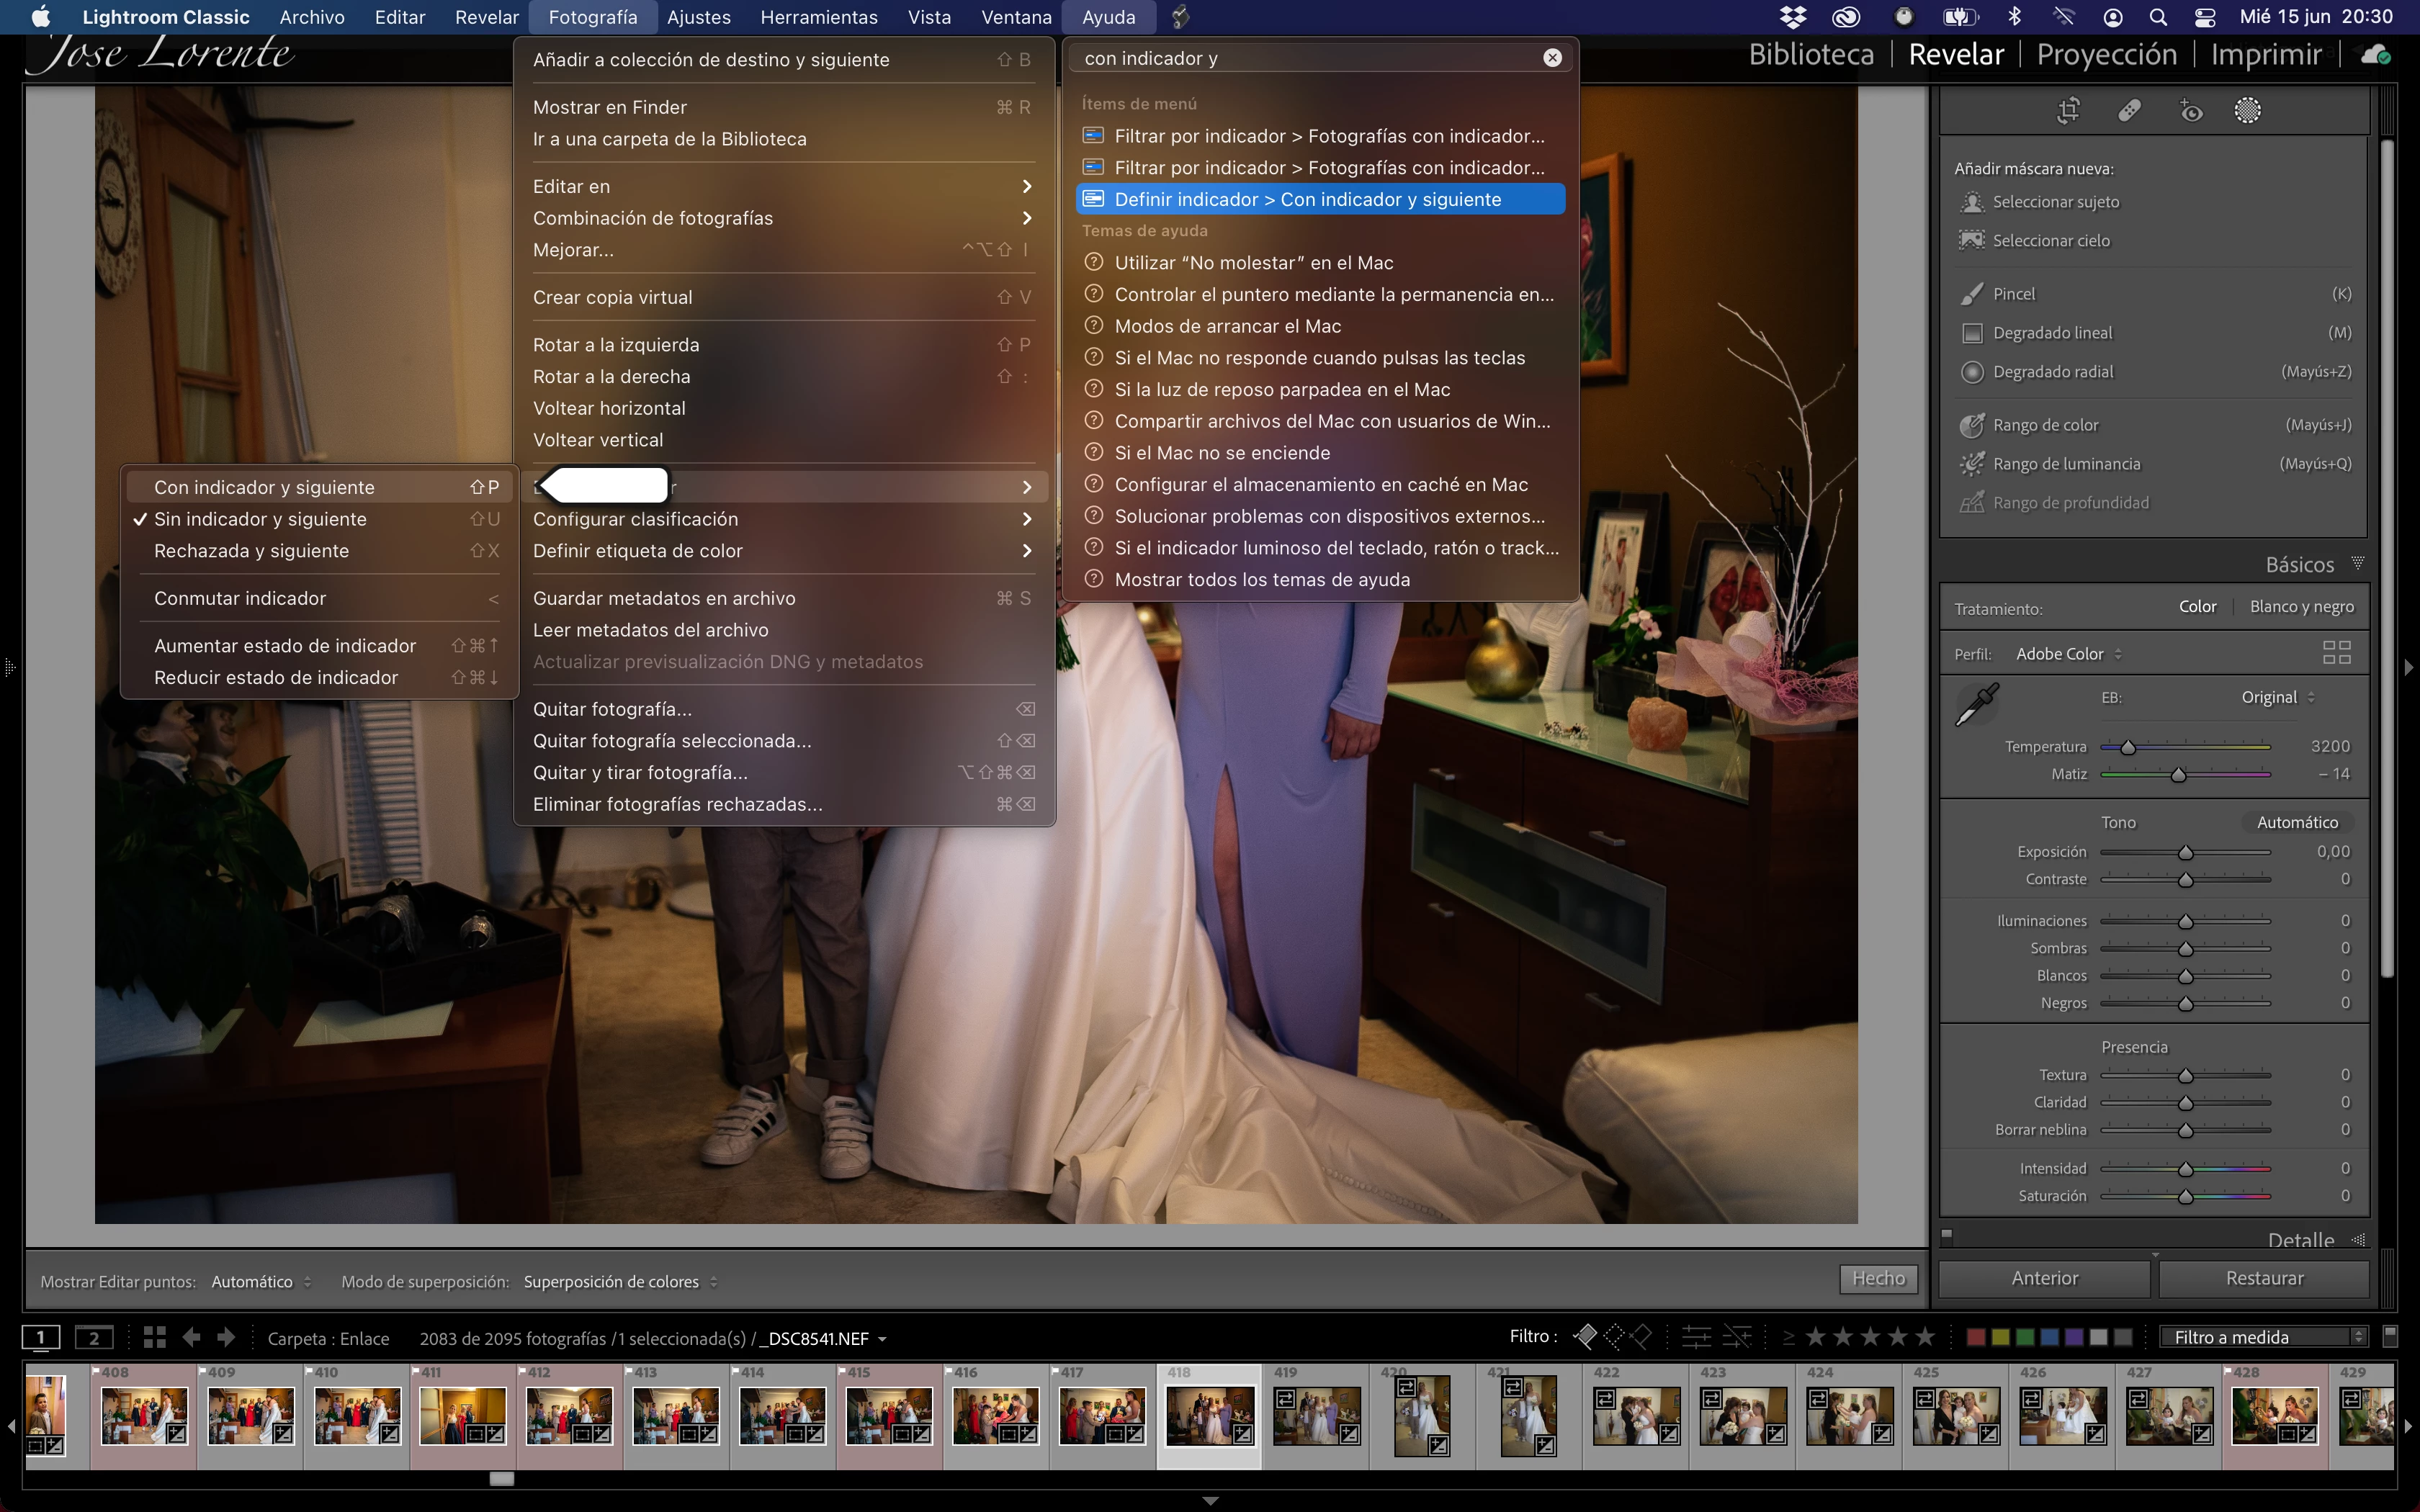Image resolution: width=2420 pixels, height=1512 pixels.
Task: Select filmstrip thumbnail number 422
Action: coord(1636,1415)
